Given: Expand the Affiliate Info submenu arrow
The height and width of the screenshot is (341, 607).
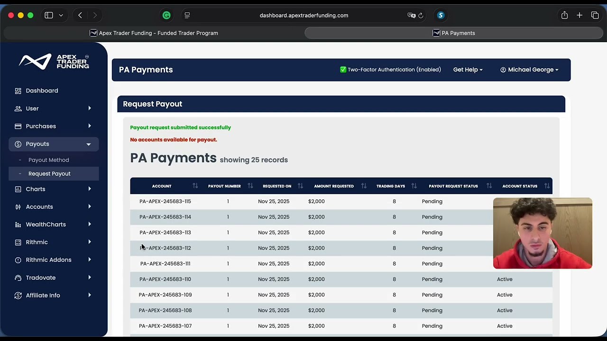Looking at the screenshot, I should 89,296.
